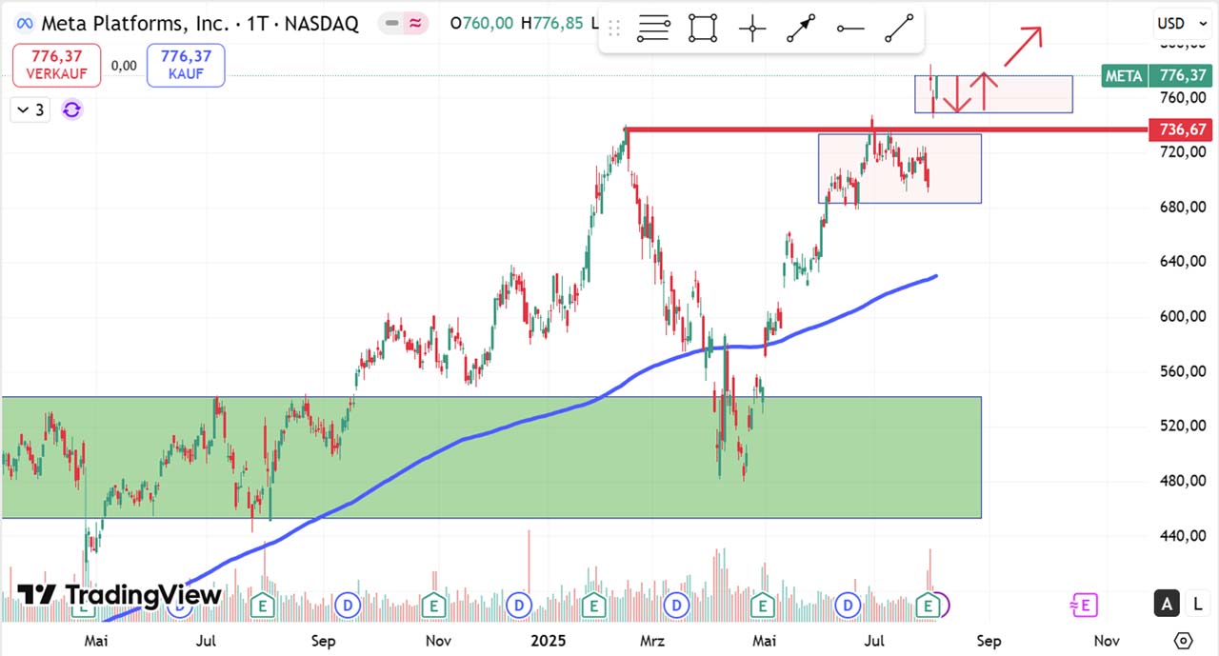Click the KAUF buy button
This screenshot has width=1219, height=656.
pyautogui.click(x=186, y=66)
